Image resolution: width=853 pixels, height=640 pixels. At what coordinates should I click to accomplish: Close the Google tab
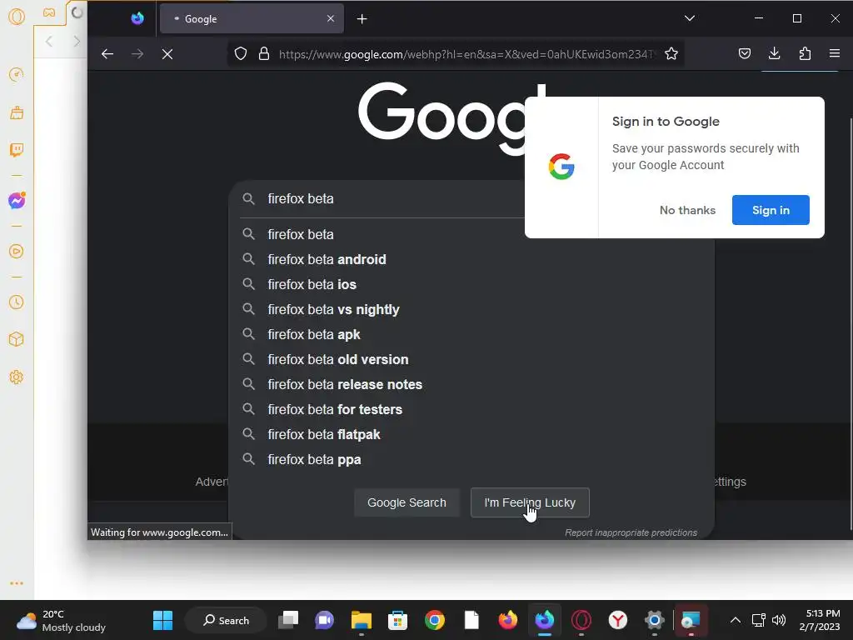pyautogui.click(x=330, y=18)
